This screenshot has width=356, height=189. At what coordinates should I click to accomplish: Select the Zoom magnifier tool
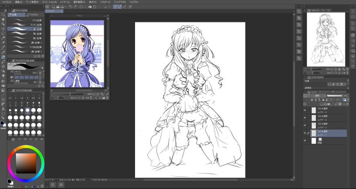(x=3, y=15)
